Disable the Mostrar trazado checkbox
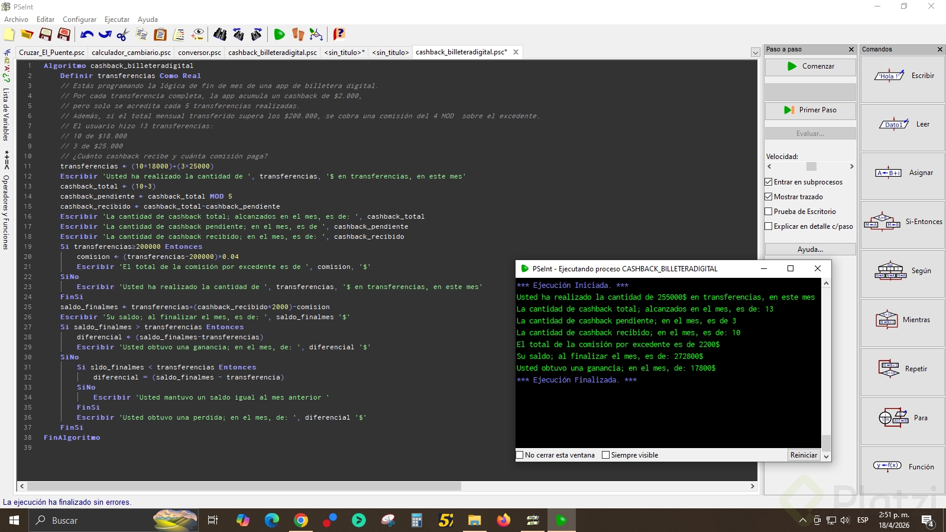Viewport: 946px width, 532px height. coord(769,197)
